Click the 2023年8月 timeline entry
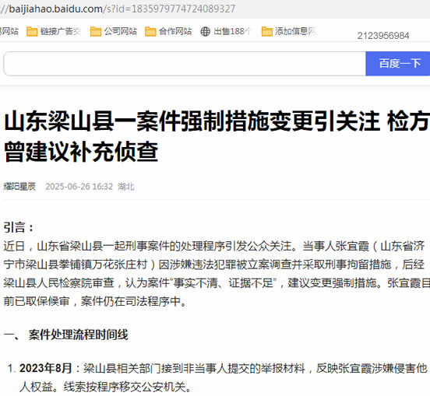This screenshot has height=396, width=430. coord(45,368)
